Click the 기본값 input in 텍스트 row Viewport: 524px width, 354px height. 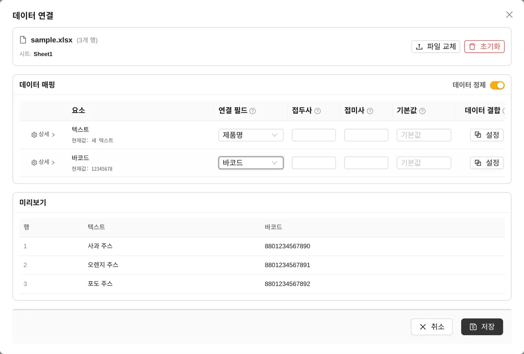pyautogui.click(x=424, y=135)
